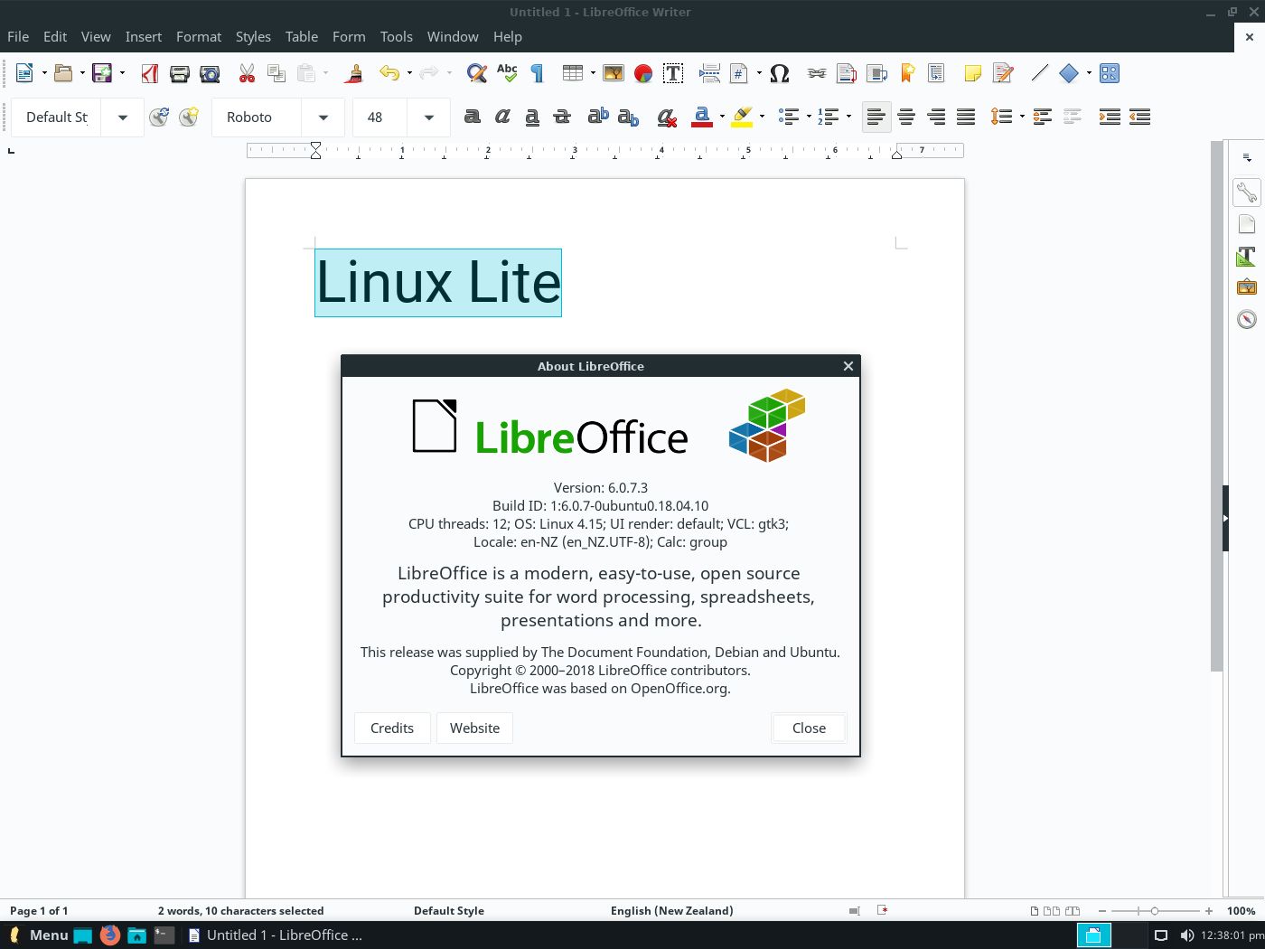Click the Copy icon
This screenshot has height=949, width=1265.
pyautogui.click(x=276, y=73)
